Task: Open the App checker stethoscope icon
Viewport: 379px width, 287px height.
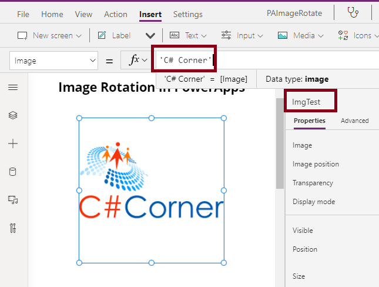Action: click(x=353, y=12)
